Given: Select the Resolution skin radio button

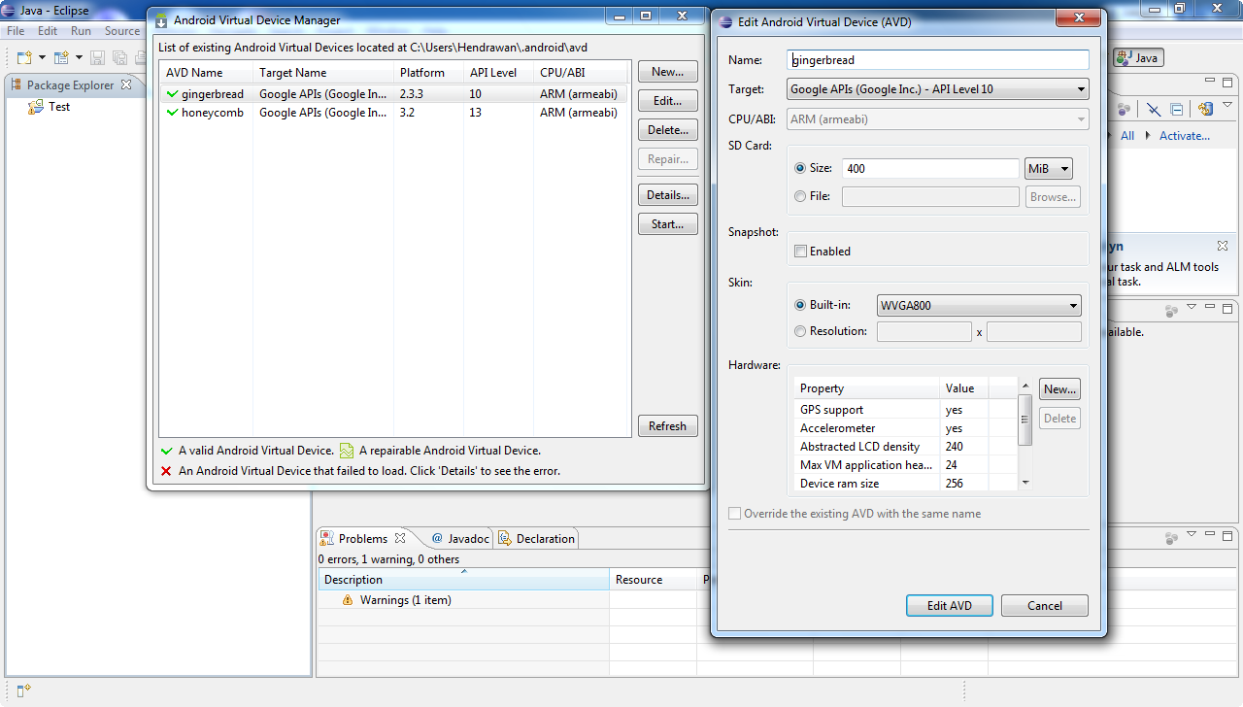Looking at the screenshot, I should 800,331.
